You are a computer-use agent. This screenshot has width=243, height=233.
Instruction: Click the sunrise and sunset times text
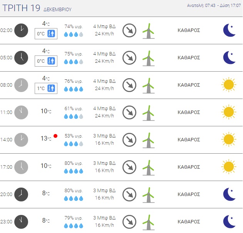[x=214, y=6]
